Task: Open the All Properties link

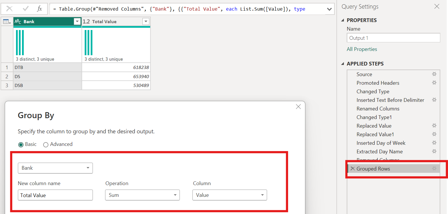Action: [362, 49]
